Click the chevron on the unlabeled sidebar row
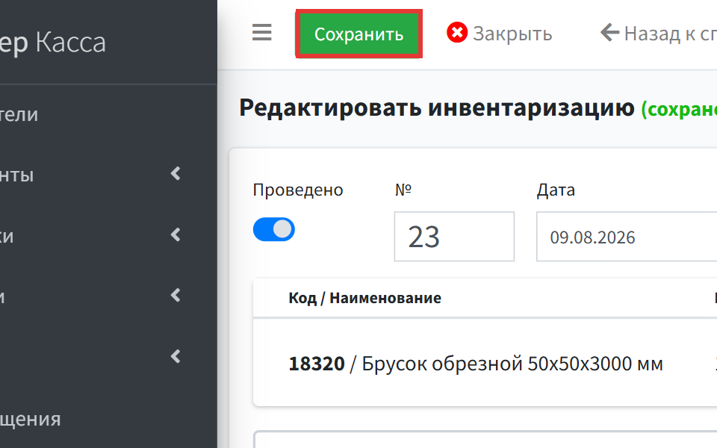 pos(176,357)
